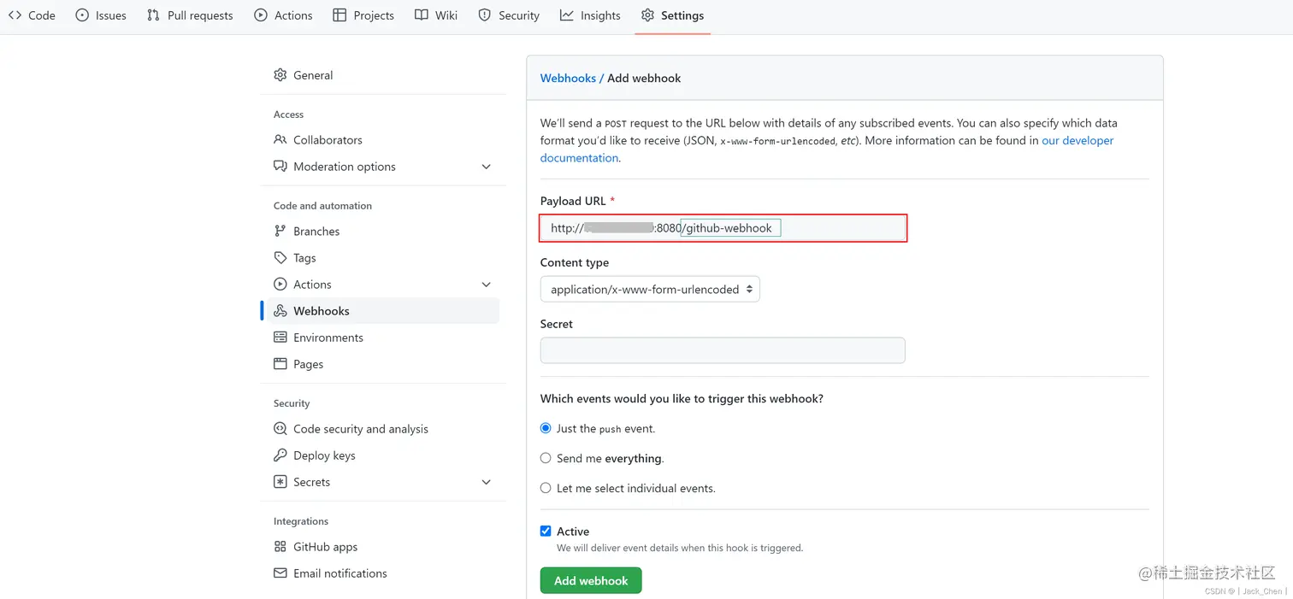The height and width of the screenshot is (599, 1293).
Task: Open the Insights tab
Action: point(590,15)
